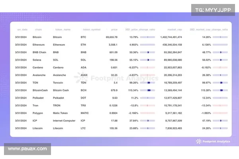Click the -2.166% price change value
239x159 pixels.
click(133, 113)
